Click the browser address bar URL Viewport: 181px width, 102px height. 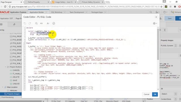coord(85,7)
